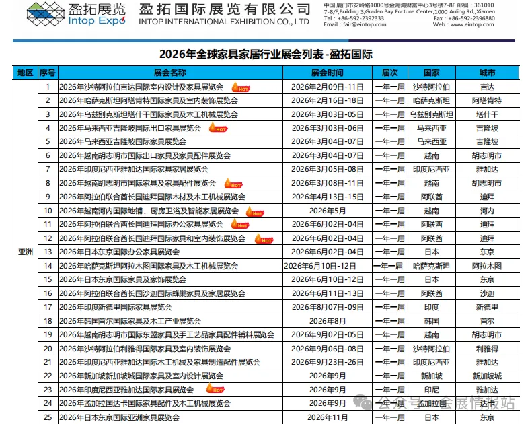Select 2026年阿拉伯联合酋长国沙迦国际蜂巢家具及家居展览会

coord(153,293)
